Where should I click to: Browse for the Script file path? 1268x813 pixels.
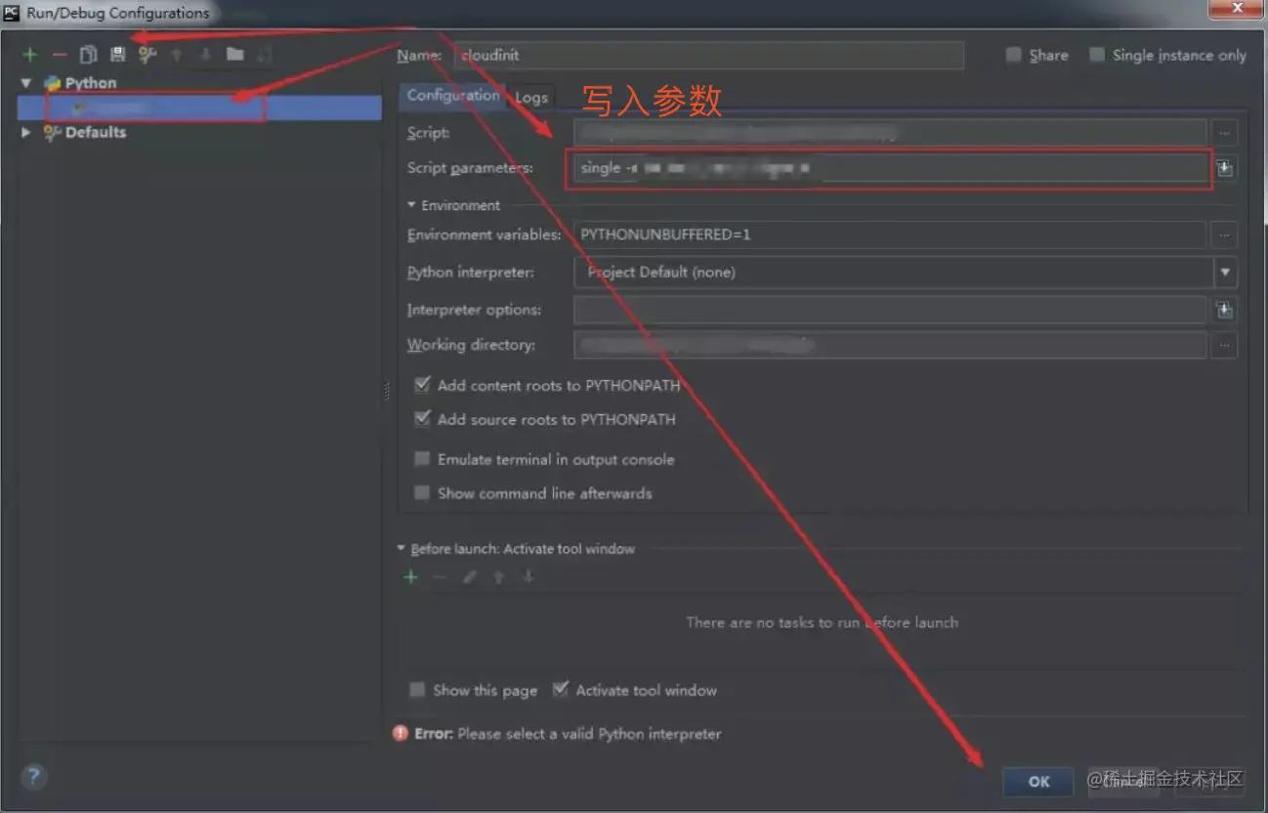[1225, 133]
